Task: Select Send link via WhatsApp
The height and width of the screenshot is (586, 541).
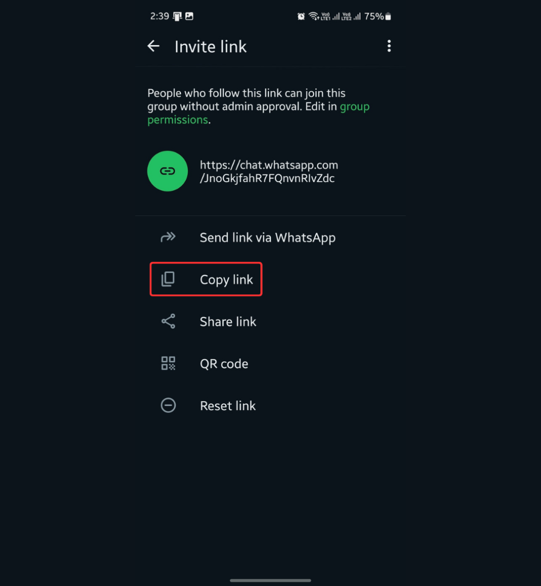Action: pos(267,238)
